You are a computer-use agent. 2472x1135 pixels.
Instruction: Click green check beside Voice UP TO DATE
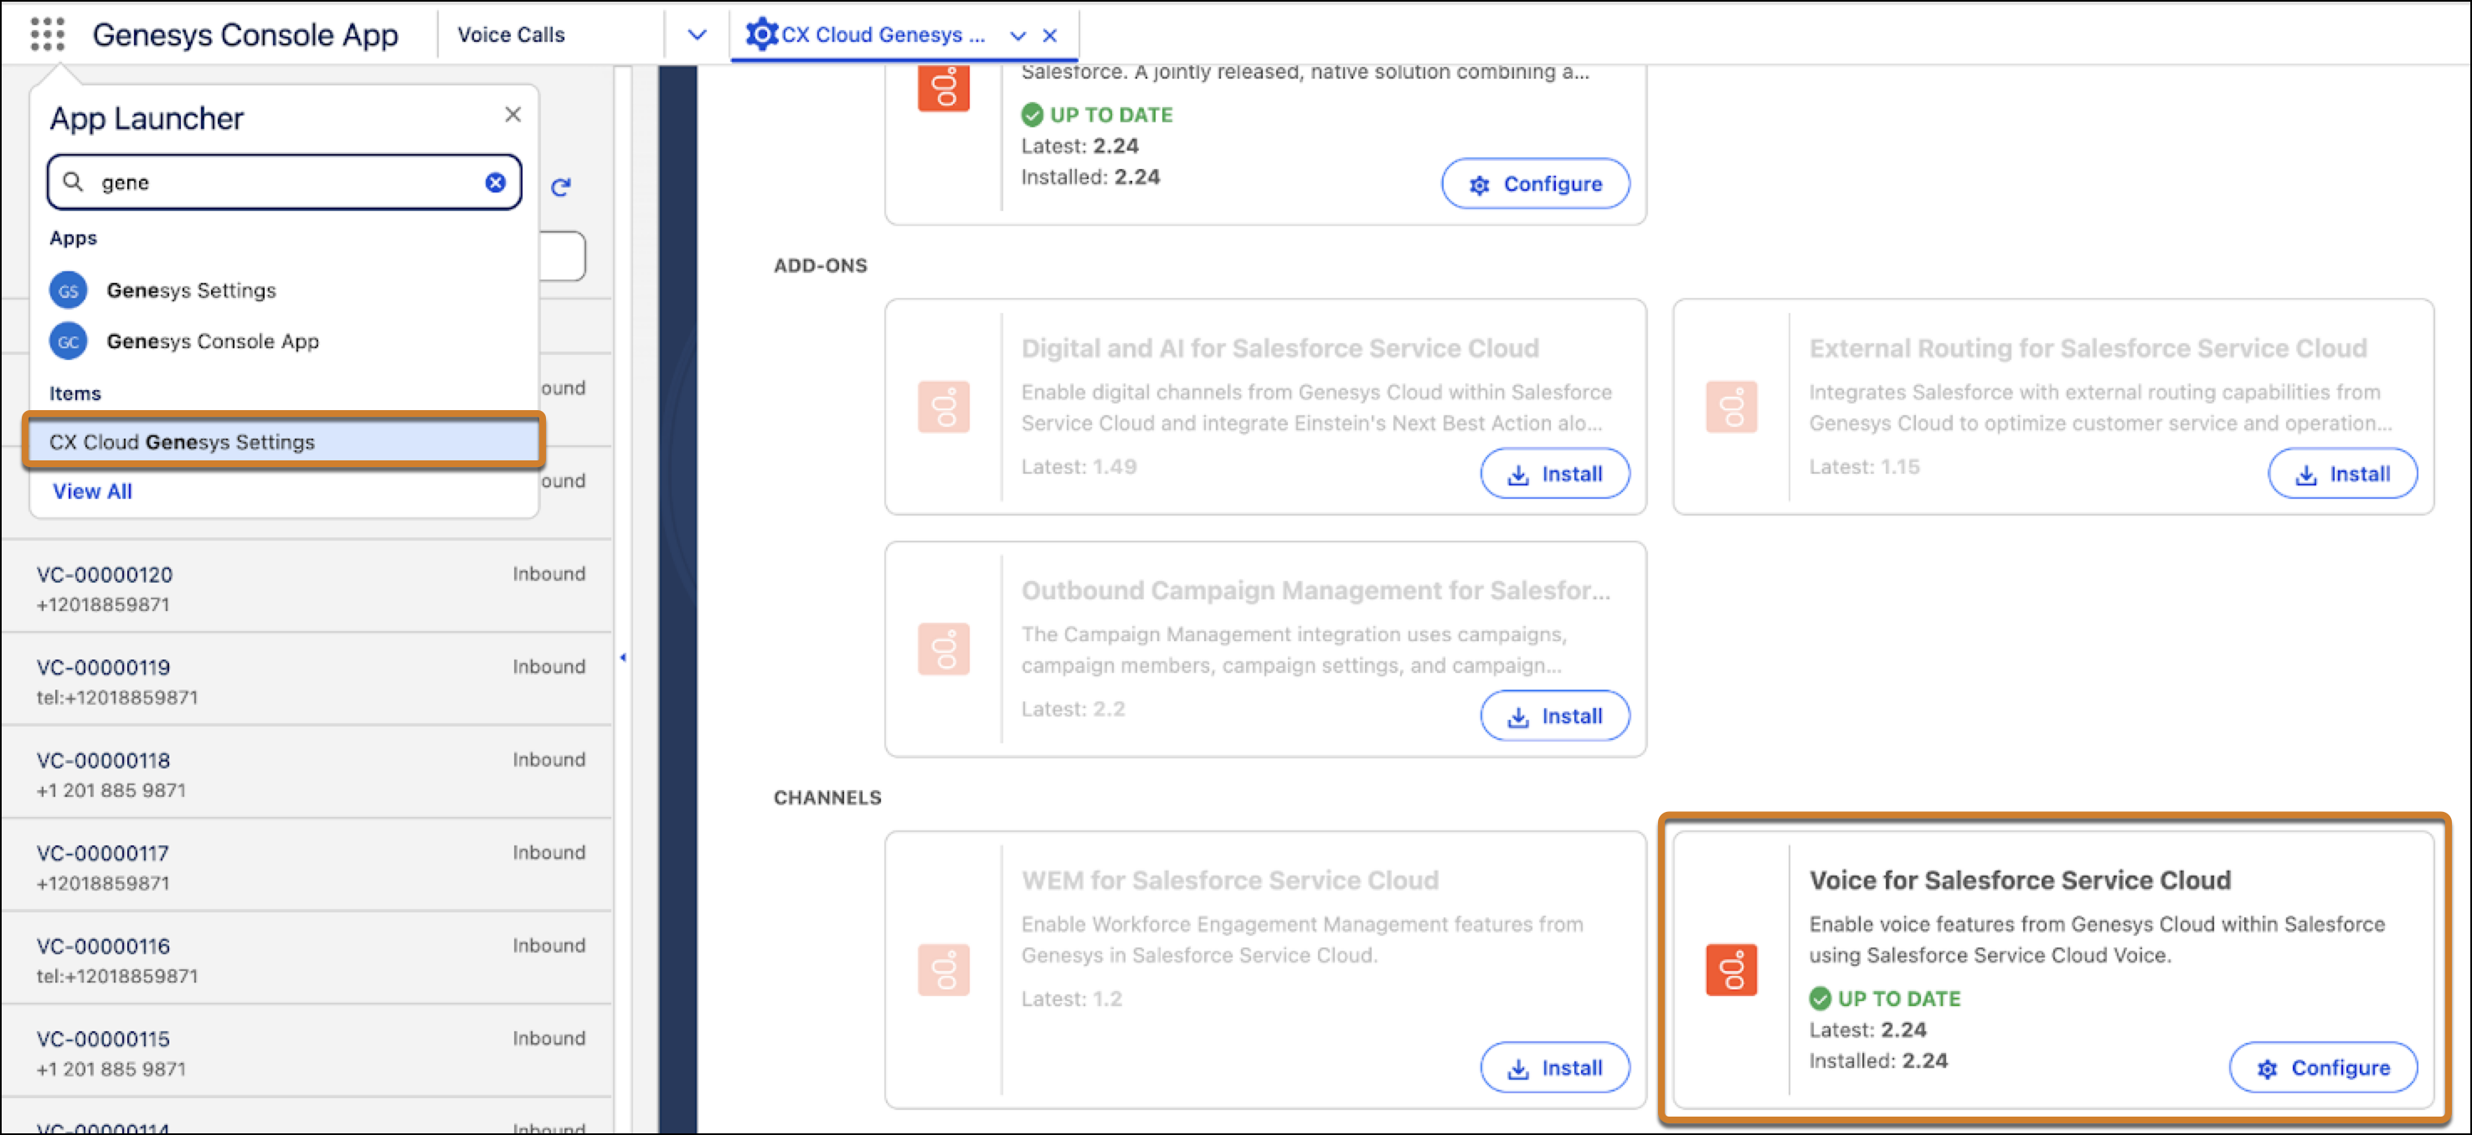pyautogui.click(x=1820, y=999)
